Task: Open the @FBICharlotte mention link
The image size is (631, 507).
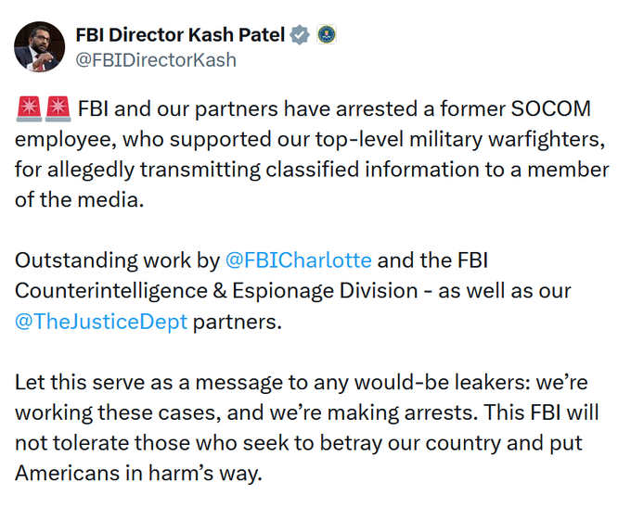Action: click(298, 260)
